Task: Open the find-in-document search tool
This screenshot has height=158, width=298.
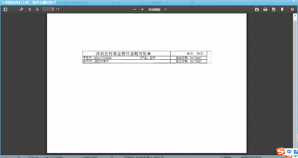Action: pyautogui.click(x=21, y=9)
